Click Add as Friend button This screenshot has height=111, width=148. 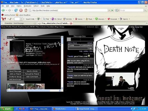point(15,74)
